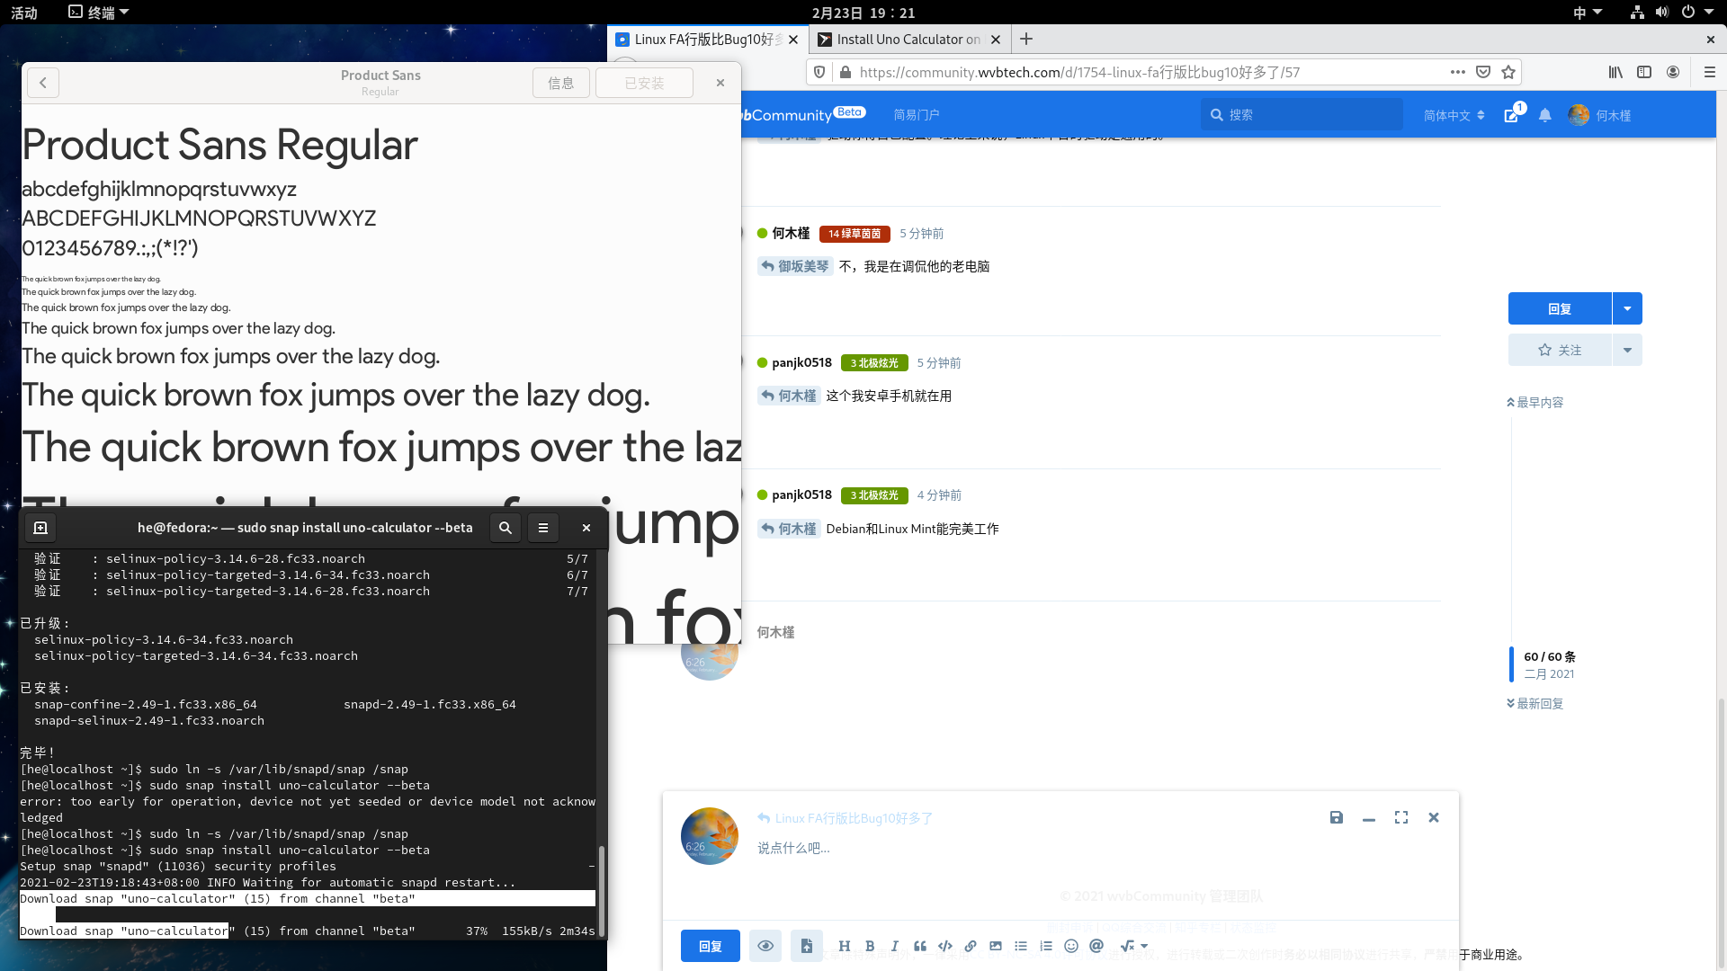Toggle italic formatting in reply composer

895,946
